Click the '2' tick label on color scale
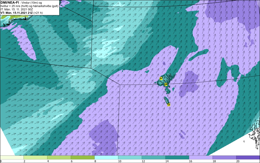Image resolution: width=260 pixels, height=163 pixels. click(24, 161)
